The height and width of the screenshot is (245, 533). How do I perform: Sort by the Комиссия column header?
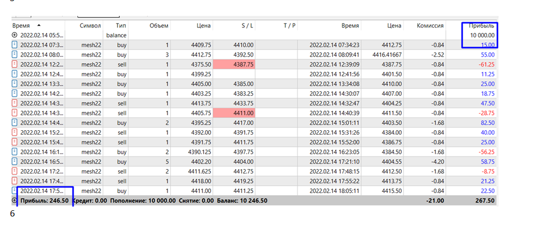click(x=430, y=25)
